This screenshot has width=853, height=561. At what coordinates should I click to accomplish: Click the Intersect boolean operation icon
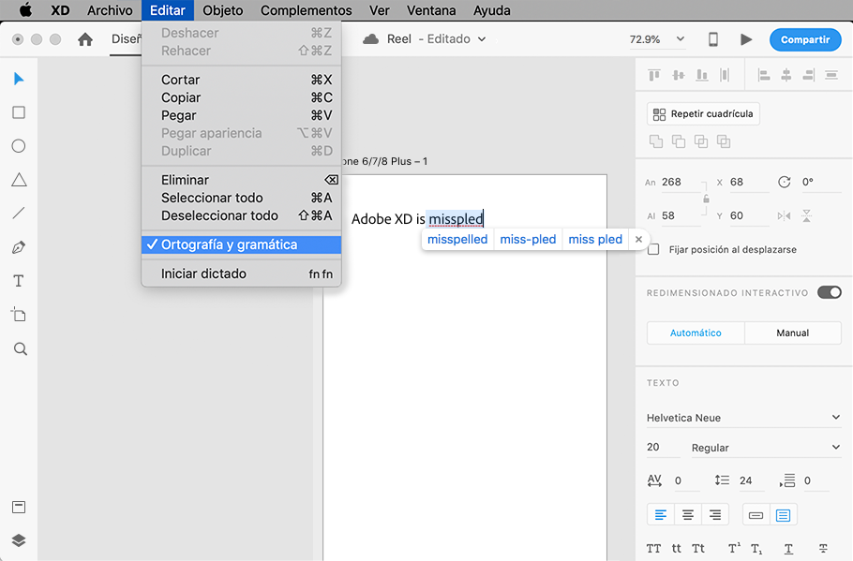click(x=701, y=141)
